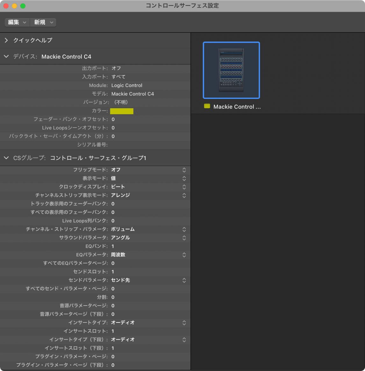The image size is (365, 371).
Task: Open EQパラメータ popup arrows
Action: click(x=184, y=255)
